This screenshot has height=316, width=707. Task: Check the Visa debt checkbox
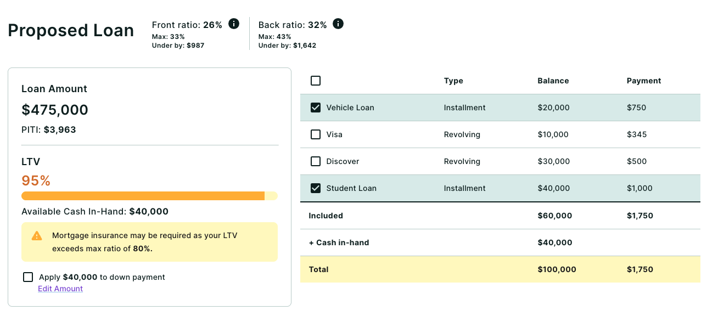(x=316, y=134)
